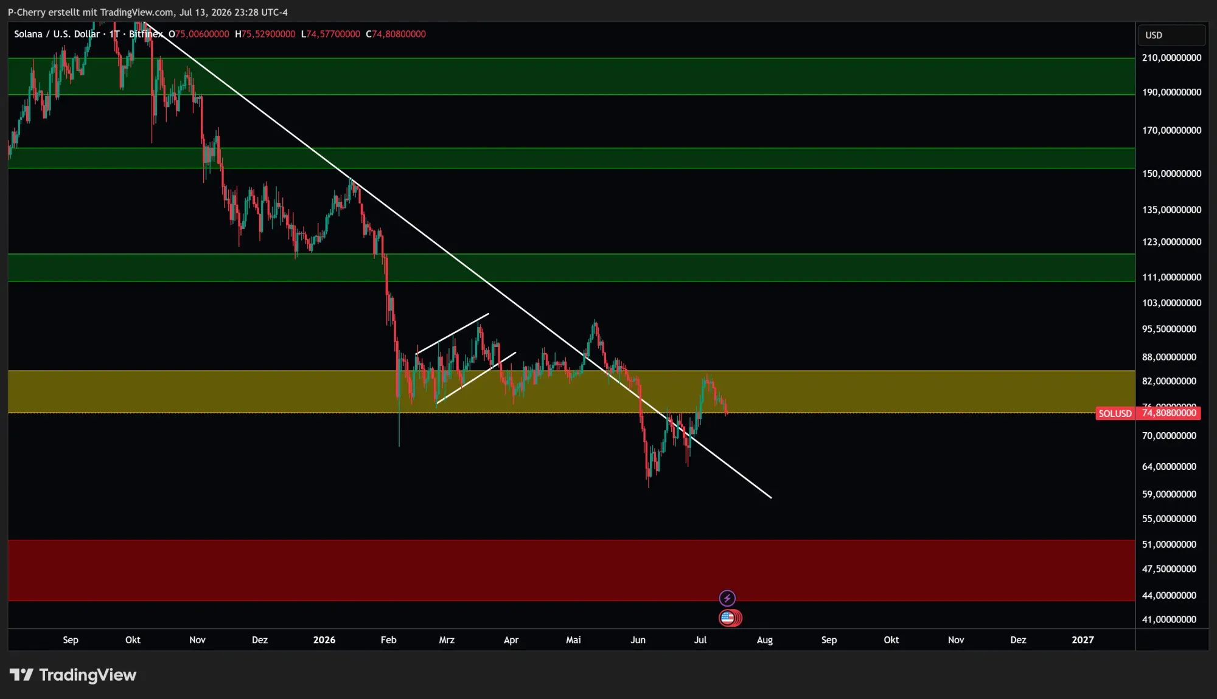
Task: Select the open value O75,00600000
Action: coord(199,34)
